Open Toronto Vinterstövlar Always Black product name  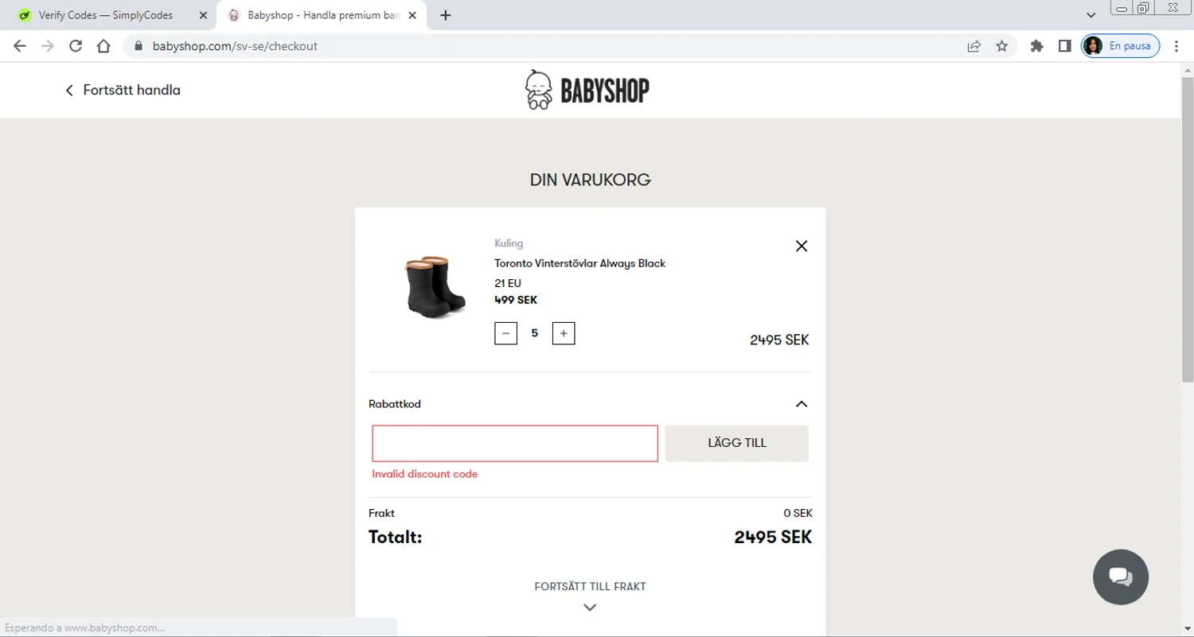579,263
